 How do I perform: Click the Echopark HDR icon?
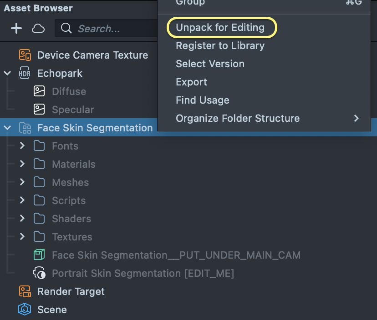25,73
